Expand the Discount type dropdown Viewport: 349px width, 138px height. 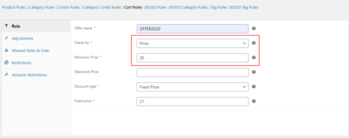(x=192, y=87)
